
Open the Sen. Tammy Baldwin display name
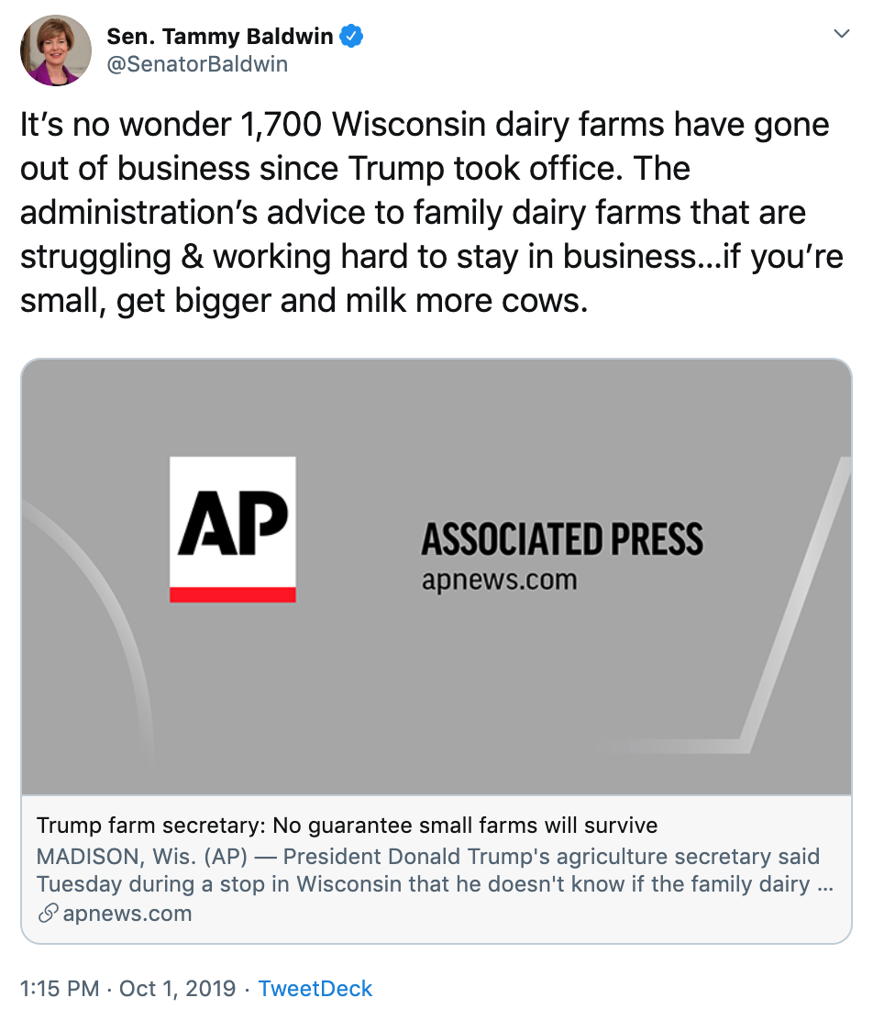point(220,37)
